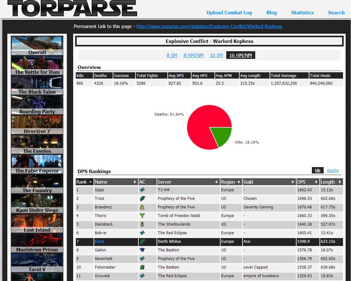Click the Lost Island sidebar thumbnail

pyautogui.click(x=37, y=223)
